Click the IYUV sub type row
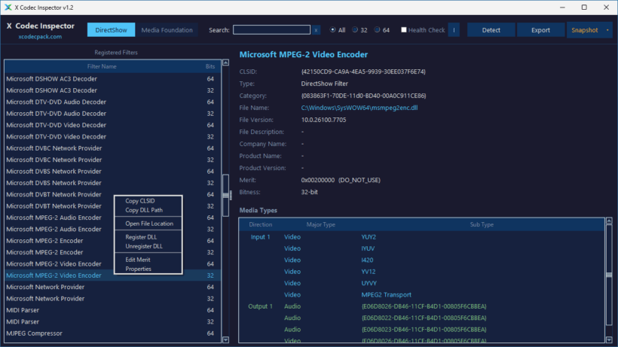This screenshot has height=347, width=618. (421, 248)
